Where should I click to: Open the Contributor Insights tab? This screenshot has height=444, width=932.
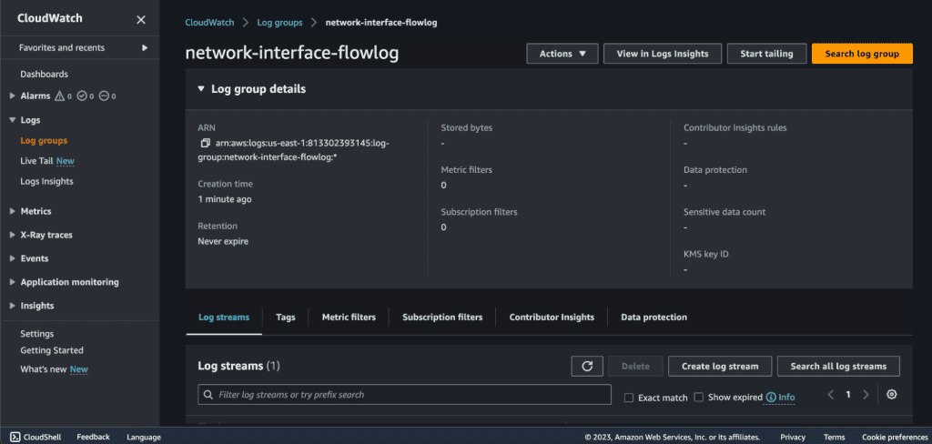click(552, 317)
